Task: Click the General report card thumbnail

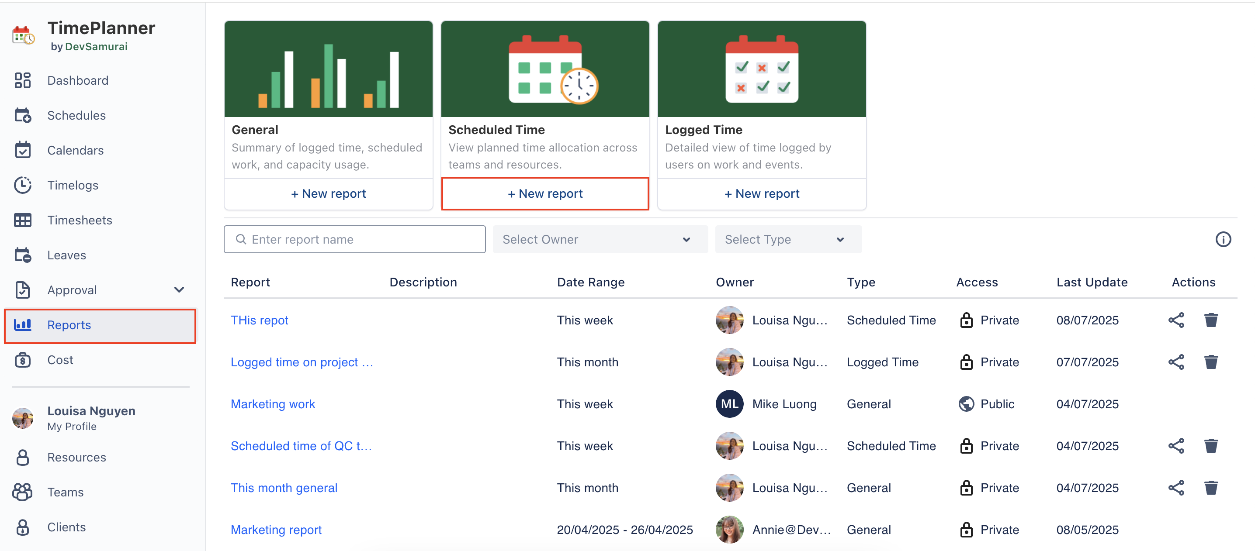Action: [328, 69]
